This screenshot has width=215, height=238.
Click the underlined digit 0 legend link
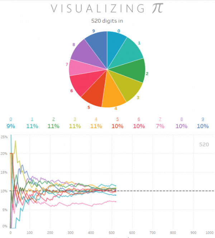click(x=11, y=119)
